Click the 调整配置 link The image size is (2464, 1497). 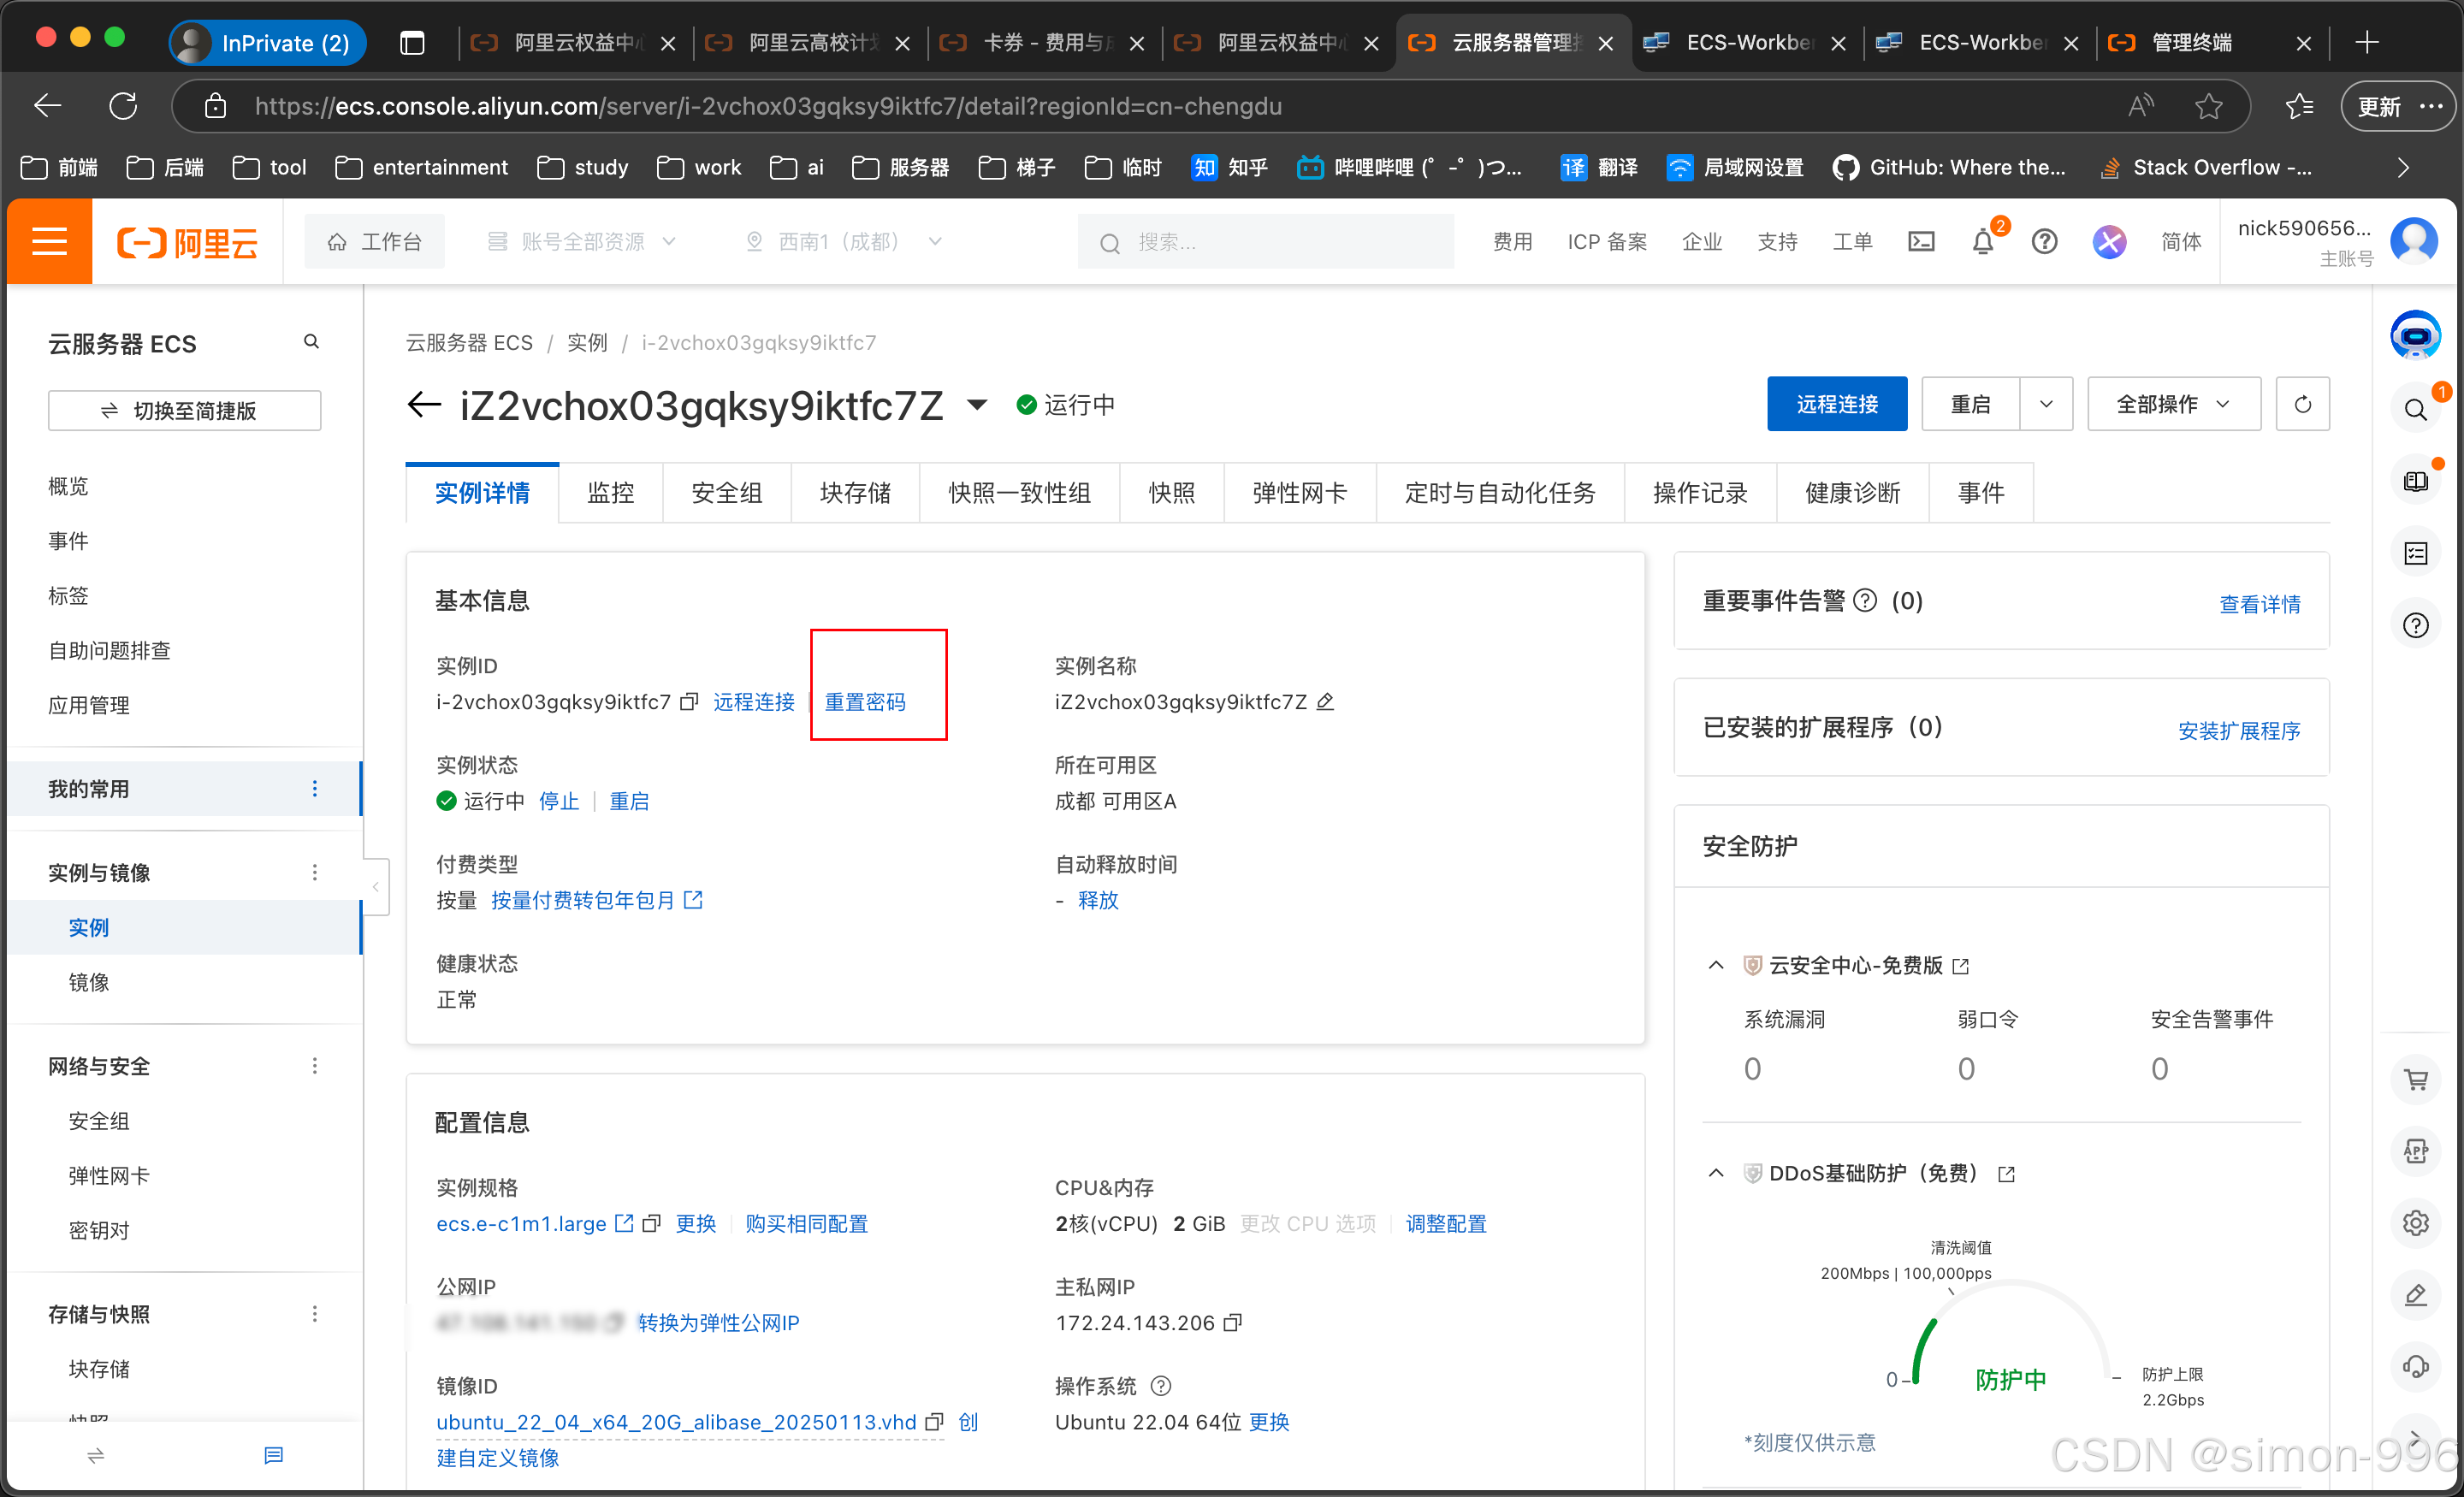tap(1447, 1224)
